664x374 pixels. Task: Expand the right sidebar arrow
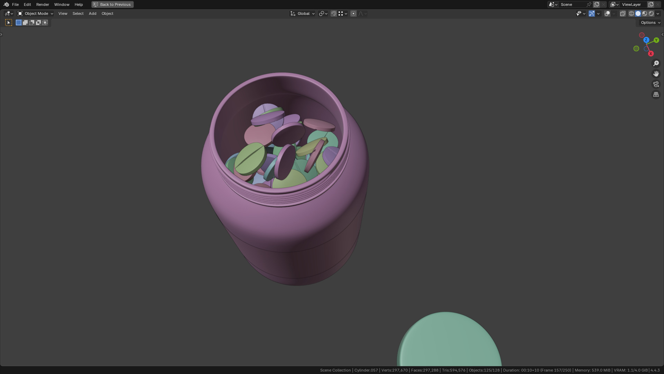pyautogui.click(x=662, y=34)
